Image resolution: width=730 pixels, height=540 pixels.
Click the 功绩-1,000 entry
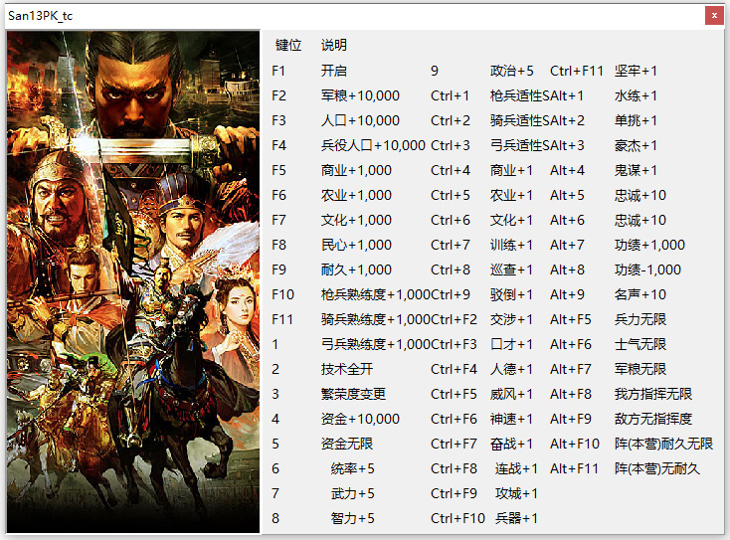coord(647,270)
